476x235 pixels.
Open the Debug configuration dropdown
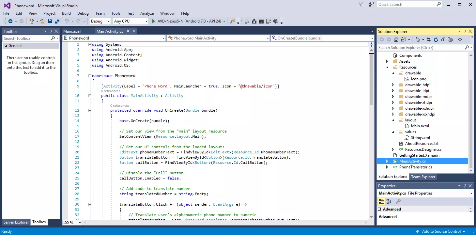click(x=100, y=21)
